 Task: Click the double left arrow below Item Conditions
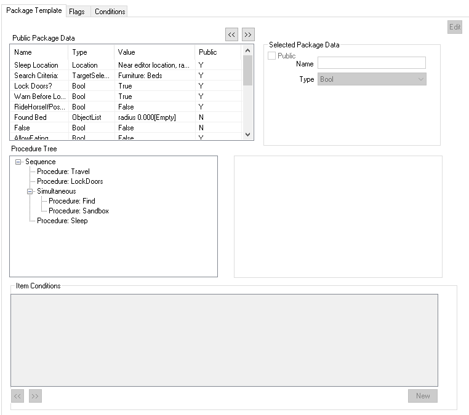click(x=18, y=397)
